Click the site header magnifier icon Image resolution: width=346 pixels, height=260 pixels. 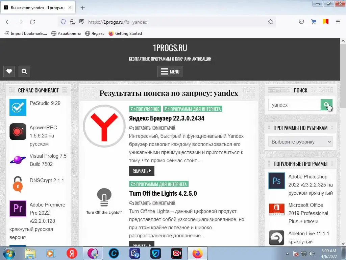coord(24,71)
